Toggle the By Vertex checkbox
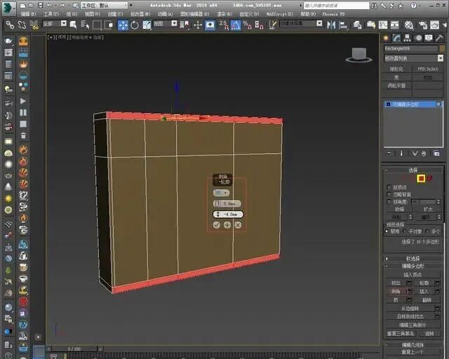The image size is (449, 359). [389, 188]
